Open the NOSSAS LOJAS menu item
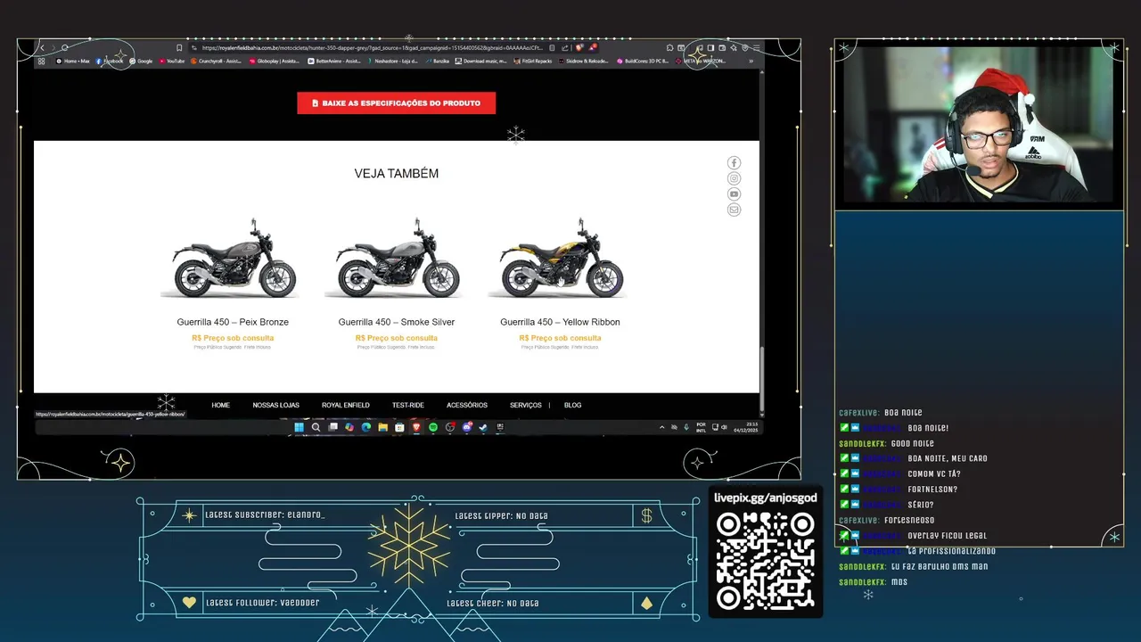The height and width of the screenshot is (642, 1141). click(x=275, y=405)
